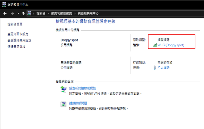Click the forward navigation arrow
Image resolution: width=204 pixels, height=129 pixels.
pyautogui.click(x=12, y=14)
